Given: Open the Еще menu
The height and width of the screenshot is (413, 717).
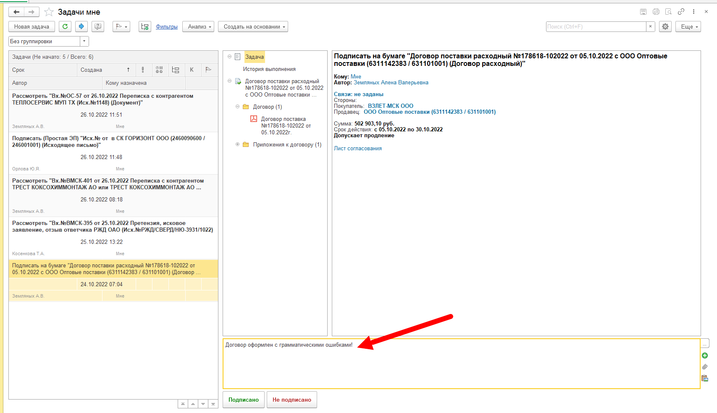Looking at the screenshot, I should pos(688,26).
